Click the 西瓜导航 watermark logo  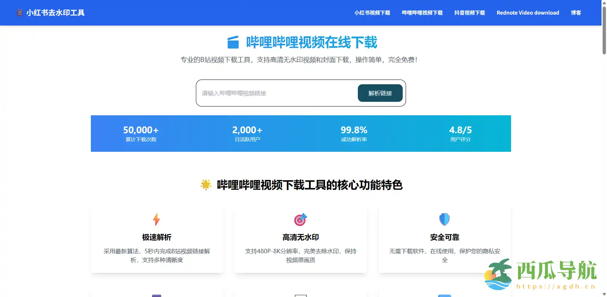541,274
